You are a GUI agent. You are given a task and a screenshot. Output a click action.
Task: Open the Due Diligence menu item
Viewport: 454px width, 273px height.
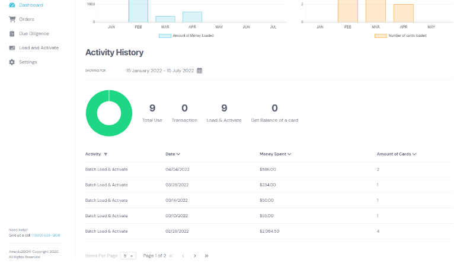(34, 34)
